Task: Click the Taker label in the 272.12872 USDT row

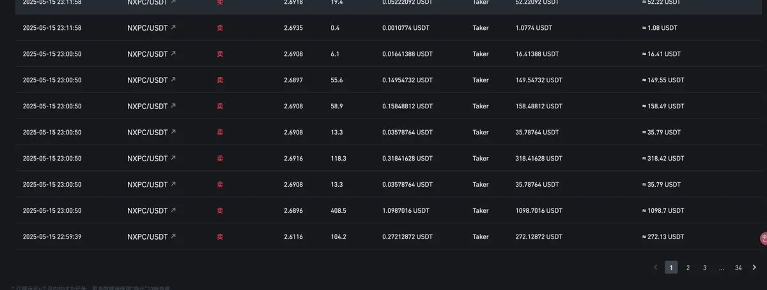Action: point(481,236)
